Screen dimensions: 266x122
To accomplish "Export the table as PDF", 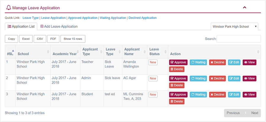I will coord(53,39).
